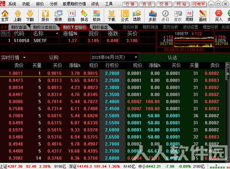Image resolution: width=230 pixels, height=169 pixels.
Task: Click the options table scrollbar up arrow
Action: pos(228,65)
